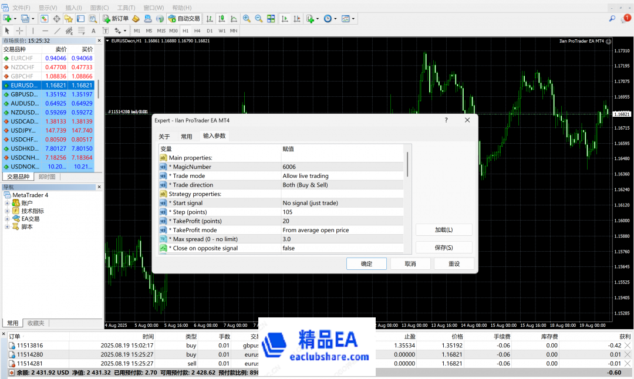Image resolution: width=634 pixels, height=379 pixels.
Task: Click the zoom in magnifier icon
Action: [x=247, y=19]
